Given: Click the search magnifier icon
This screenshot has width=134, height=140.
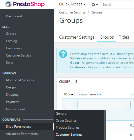Looking at the screenshot, I should tap(93, 5).
